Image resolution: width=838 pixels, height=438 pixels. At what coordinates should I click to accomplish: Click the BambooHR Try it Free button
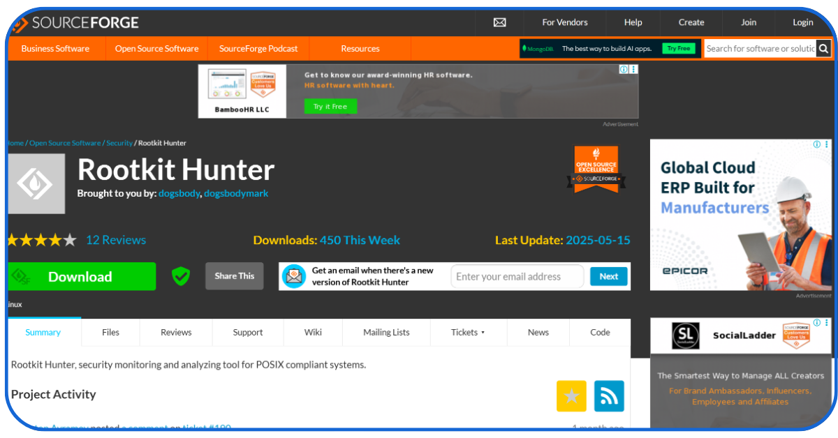330,106
